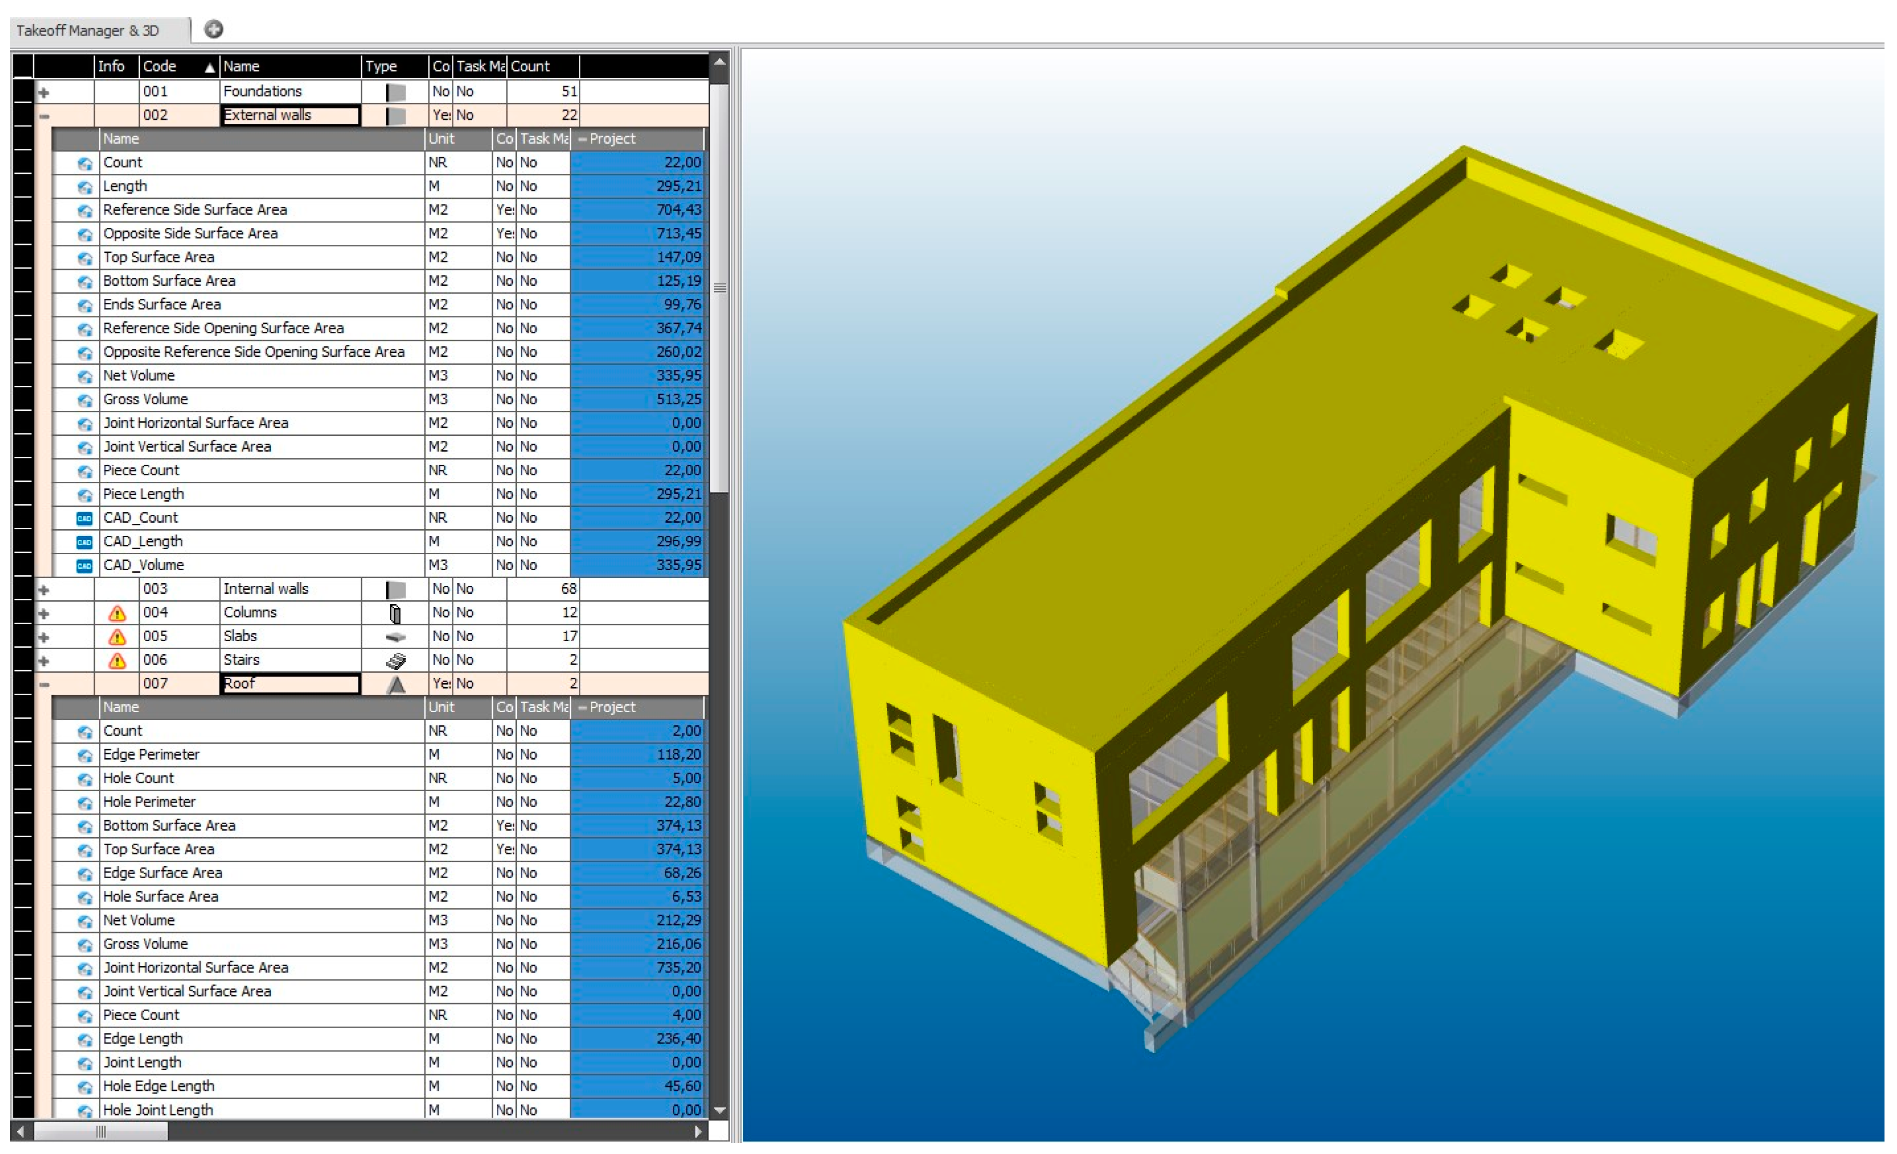This screenshot has width=1897, height=1154.
Task: Click the quantity icon beside Net Volume under External walls
Action: (84, 376)
